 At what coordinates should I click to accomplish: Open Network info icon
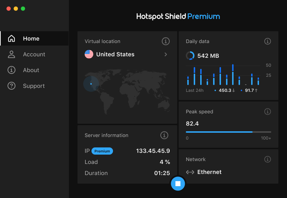point(267,159)
